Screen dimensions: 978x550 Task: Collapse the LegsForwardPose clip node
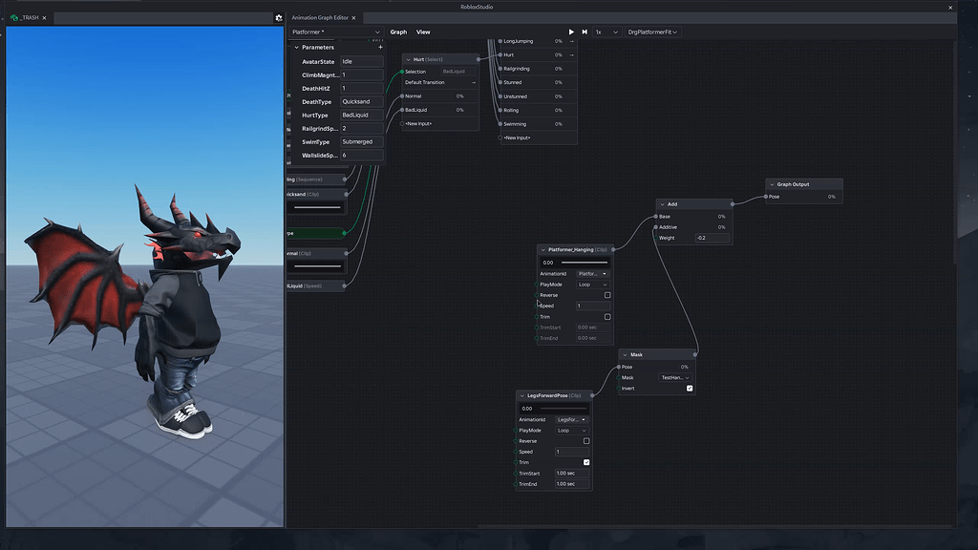[x=522, y=395]
